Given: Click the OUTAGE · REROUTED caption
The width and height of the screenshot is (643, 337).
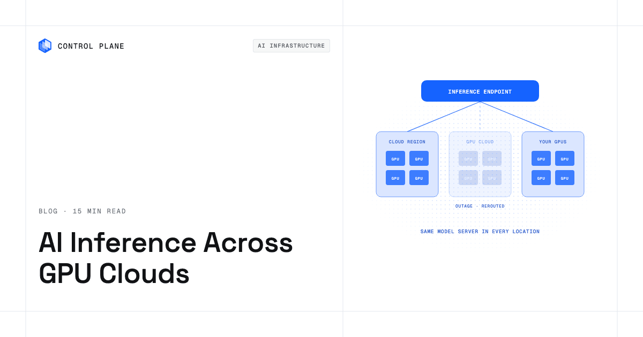Looking at the screenshot, I should point(480,206).
